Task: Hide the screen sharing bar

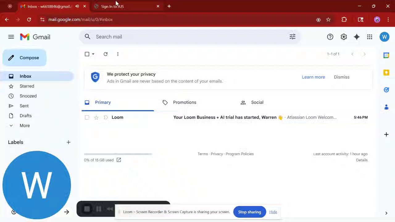Action: [x=273, y=212]
